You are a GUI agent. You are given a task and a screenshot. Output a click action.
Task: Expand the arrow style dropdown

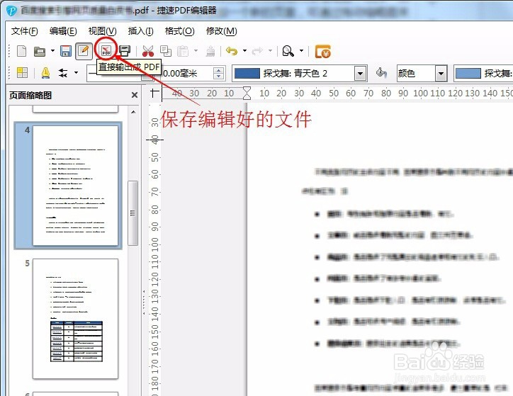[x=77, y=72]
